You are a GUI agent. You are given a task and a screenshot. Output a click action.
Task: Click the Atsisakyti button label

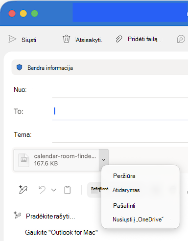click(x=89, y=40)
